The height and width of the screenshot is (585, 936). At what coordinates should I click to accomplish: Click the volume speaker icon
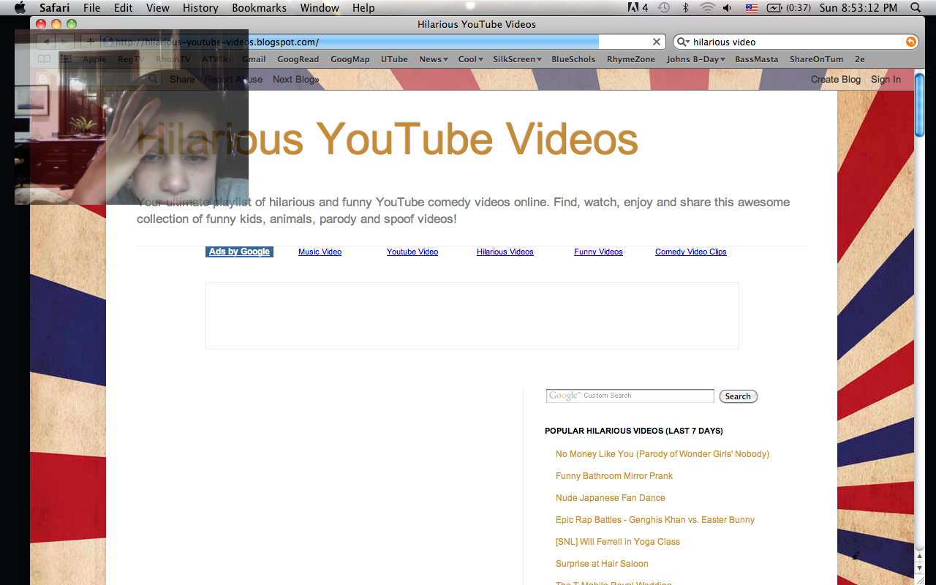[728, 8]
